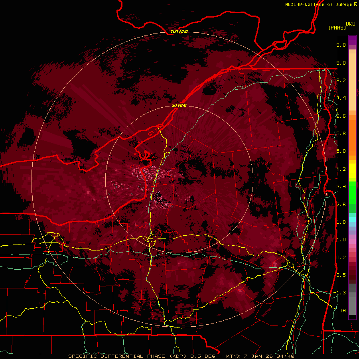Click the TH label on the color scale
Screen dimensions: 359x359
(x=343, y=311)
